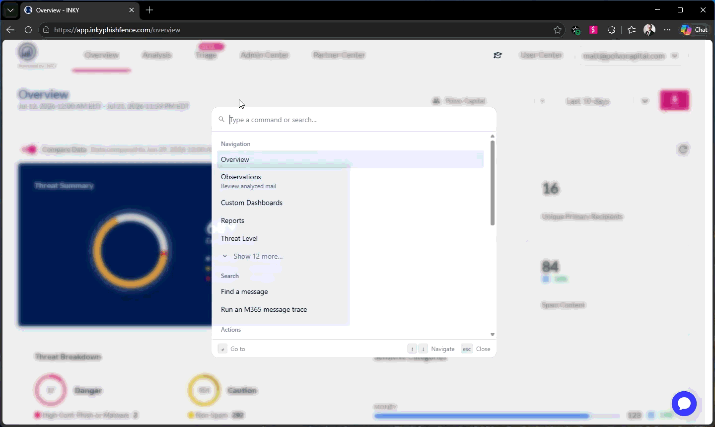
Task: Click the pink download button
Action: (674, 100)
